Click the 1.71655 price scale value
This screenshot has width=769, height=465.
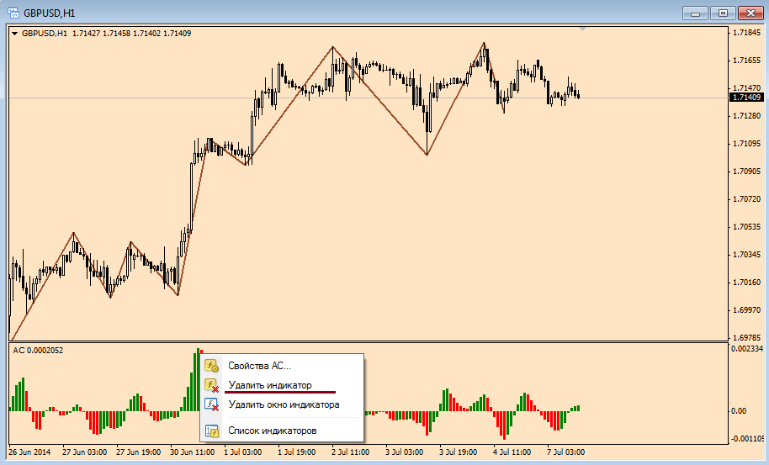tap(746, 61)
